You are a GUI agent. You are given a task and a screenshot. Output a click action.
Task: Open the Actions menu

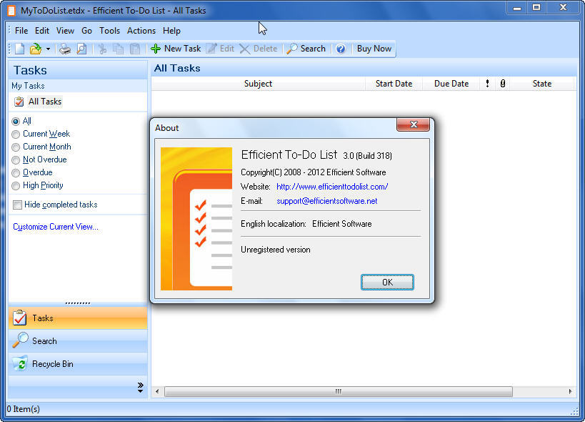(141, 31)
